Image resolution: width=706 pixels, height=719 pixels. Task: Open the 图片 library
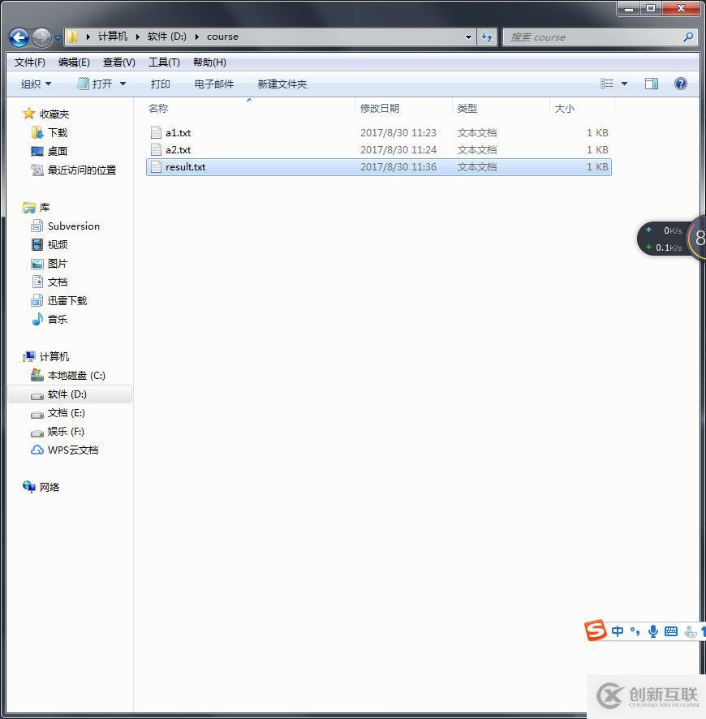tap(58, 264)
